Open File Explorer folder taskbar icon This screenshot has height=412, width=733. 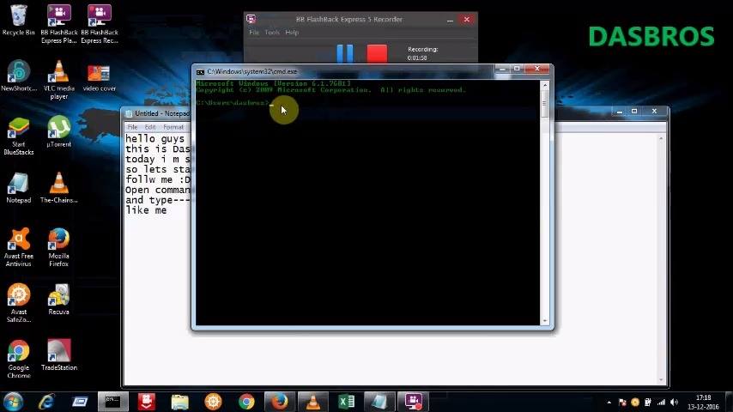(179, 402)
